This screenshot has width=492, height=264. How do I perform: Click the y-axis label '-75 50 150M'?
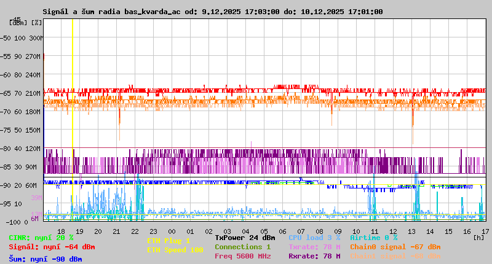coord(21,130)
